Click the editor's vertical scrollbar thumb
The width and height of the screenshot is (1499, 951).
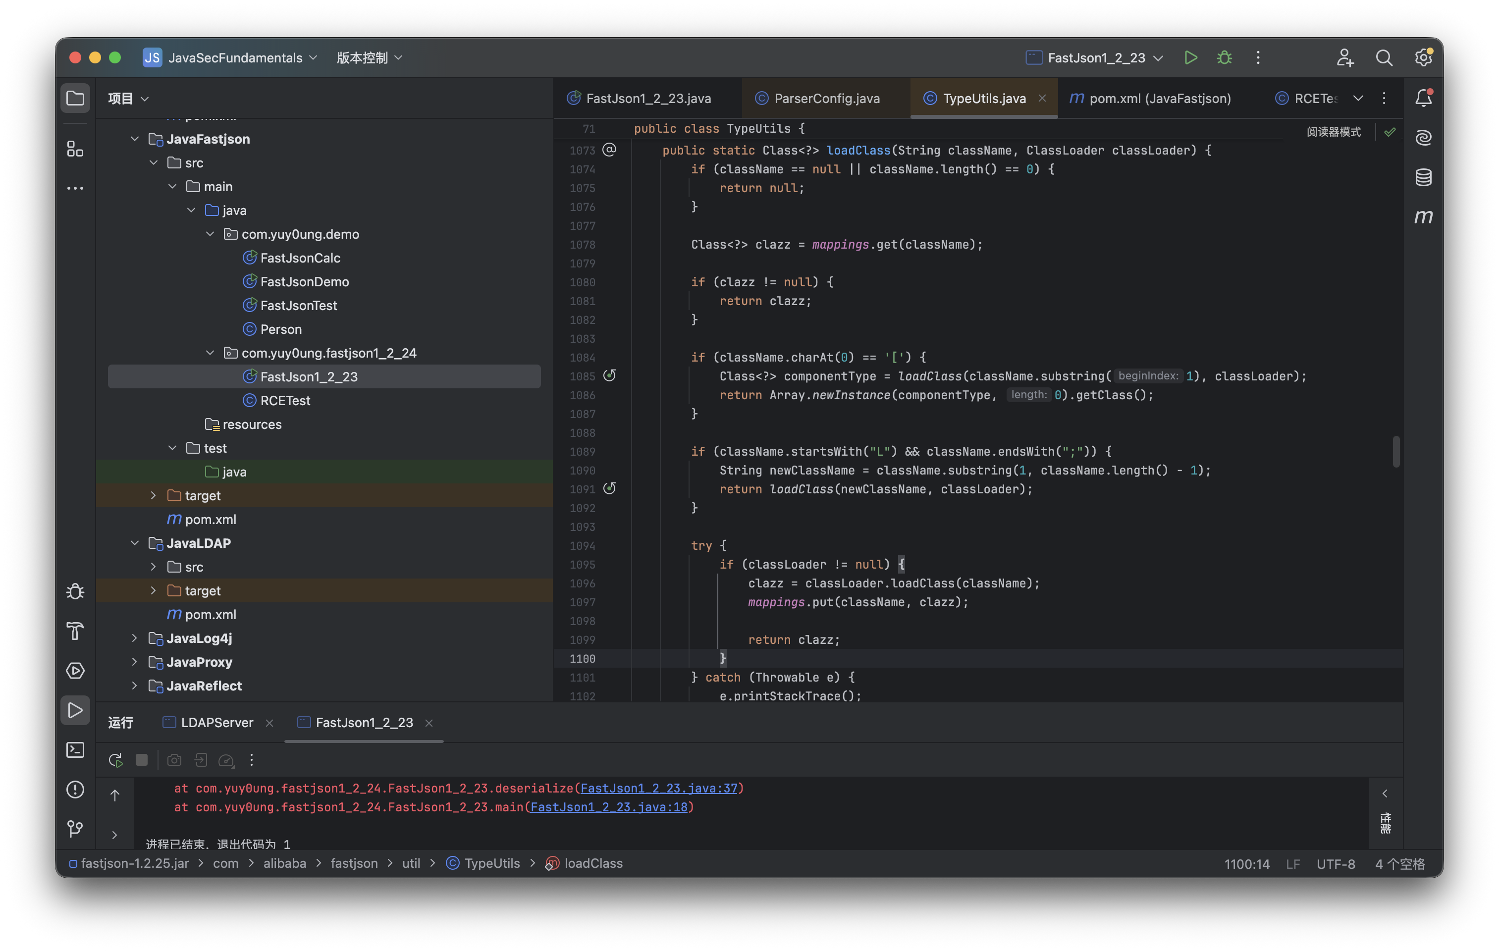1396,451
